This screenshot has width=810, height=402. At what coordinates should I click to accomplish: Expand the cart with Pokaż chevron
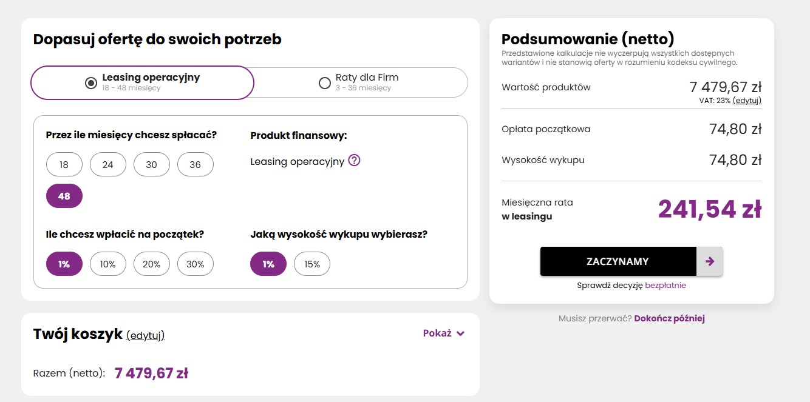[x=444, y=333]
